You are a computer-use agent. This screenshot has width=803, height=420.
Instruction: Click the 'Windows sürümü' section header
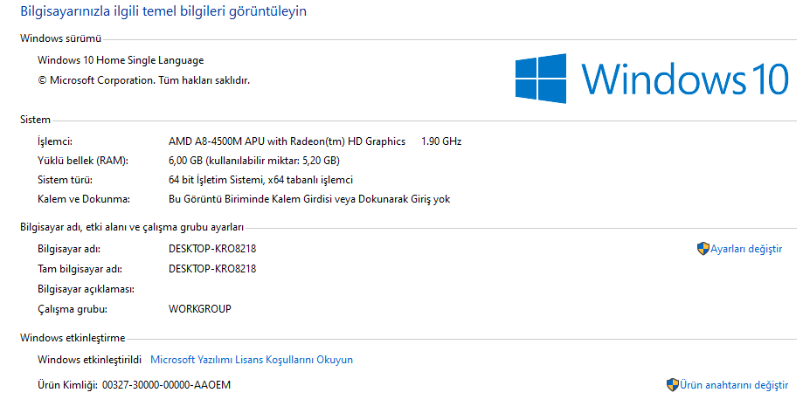[x=61, y=38]
